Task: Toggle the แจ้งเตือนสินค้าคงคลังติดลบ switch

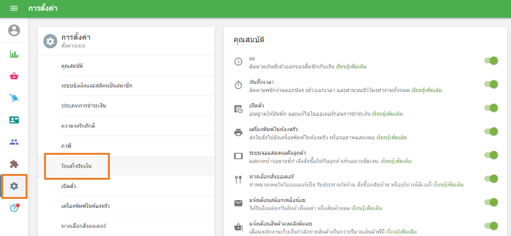Action: coord(491,226)
